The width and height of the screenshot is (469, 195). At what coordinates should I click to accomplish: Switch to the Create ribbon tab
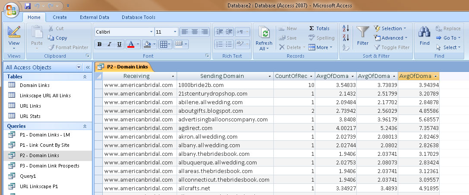[x=60, y=17]
